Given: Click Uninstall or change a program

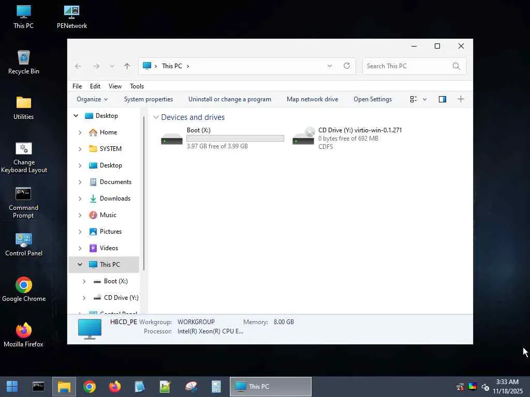Looking at the screenshot, I should click(230, 99).
